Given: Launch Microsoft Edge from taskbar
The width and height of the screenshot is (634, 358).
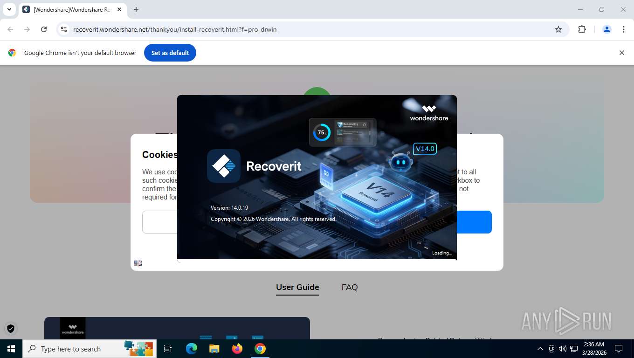Looking at the screenshot, I should tap(192, 349).
